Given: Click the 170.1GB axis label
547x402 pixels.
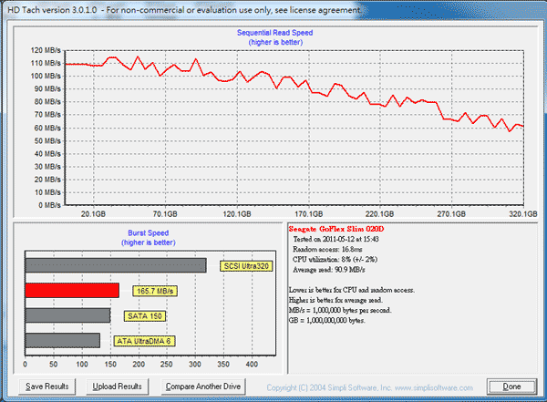Looking at the screenshot, I should (x=309, y=214).
